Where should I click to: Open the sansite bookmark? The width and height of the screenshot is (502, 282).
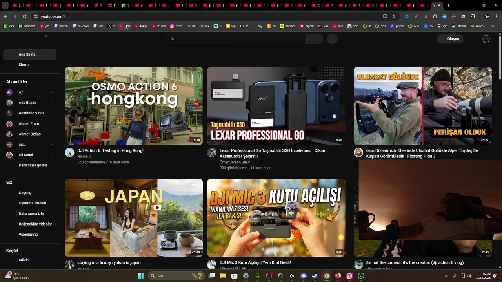[x=287, y=26]
